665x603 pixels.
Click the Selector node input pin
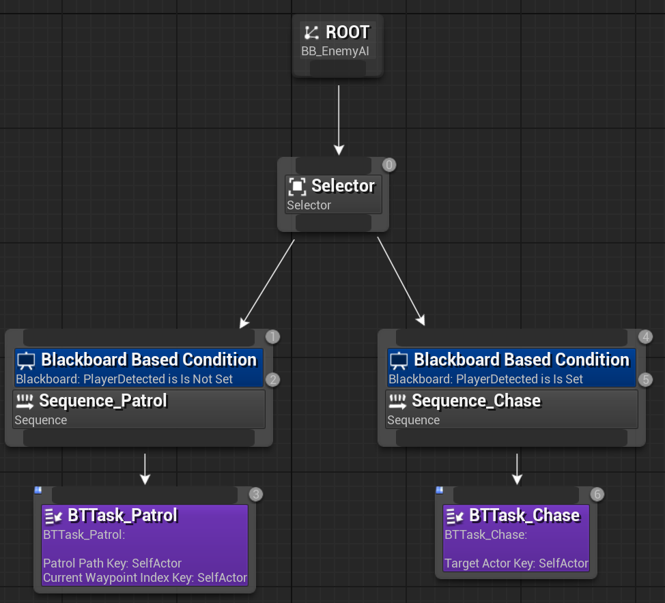pyautogui.click(x=333, y=165)
